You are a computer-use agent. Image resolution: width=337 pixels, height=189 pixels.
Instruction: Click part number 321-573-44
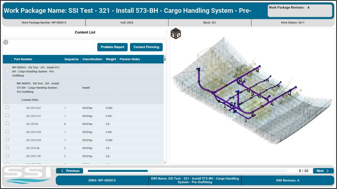pos(33,148)
